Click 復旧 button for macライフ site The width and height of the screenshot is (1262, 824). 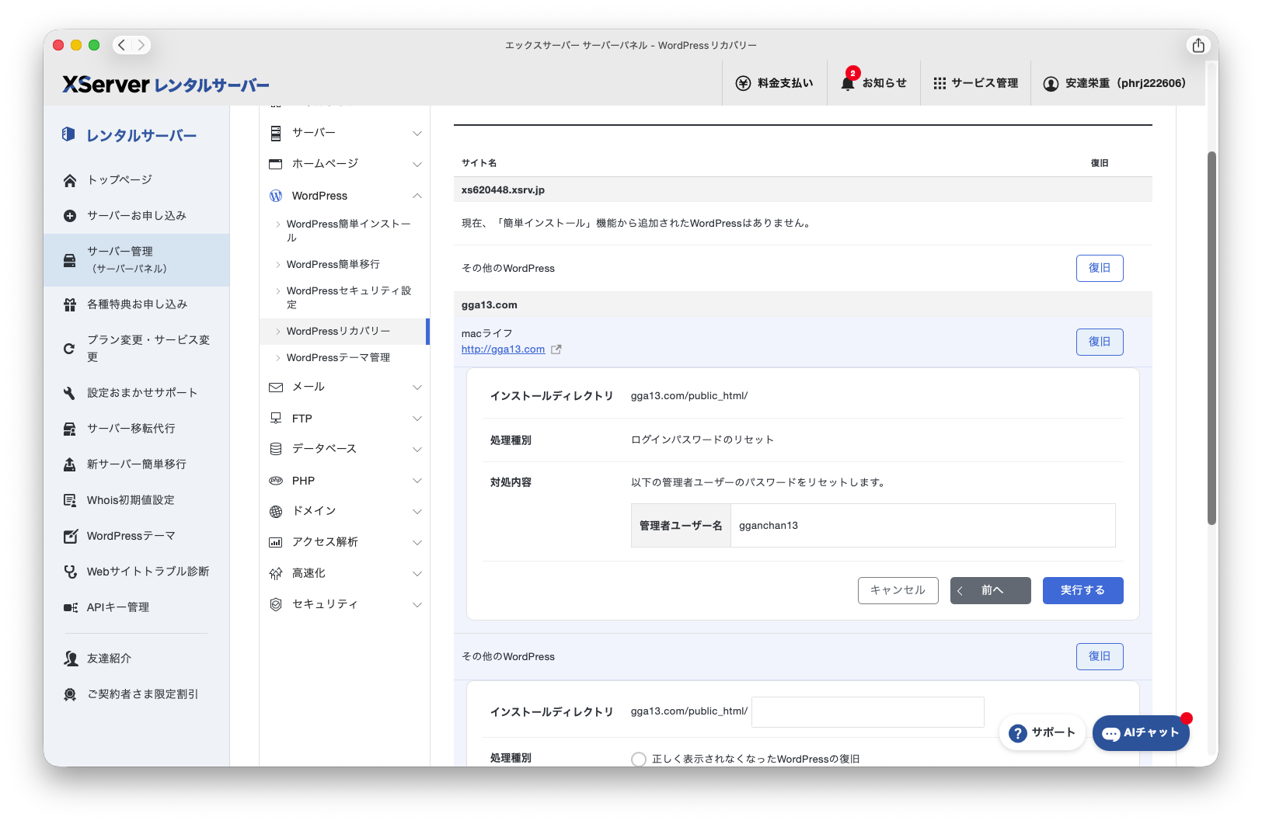[1100, 342]
